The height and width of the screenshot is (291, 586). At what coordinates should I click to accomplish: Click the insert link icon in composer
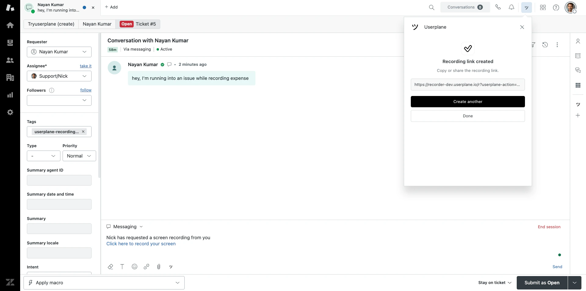pyautogui.click(x=146, y=267)
